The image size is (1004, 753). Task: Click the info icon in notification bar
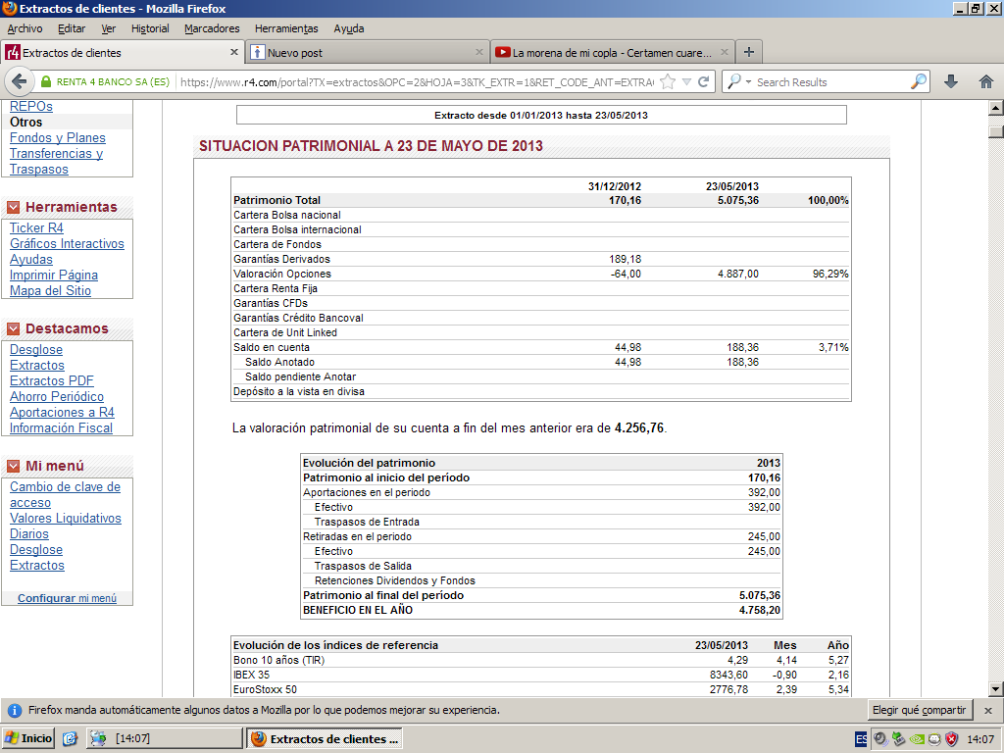pos(13,711)
